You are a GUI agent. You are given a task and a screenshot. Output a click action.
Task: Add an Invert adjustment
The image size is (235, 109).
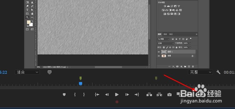165,14
